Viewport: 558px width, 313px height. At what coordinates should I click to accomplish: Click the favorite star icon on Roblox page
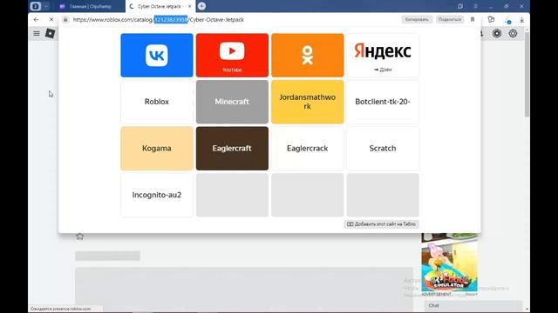pos(79,236)
